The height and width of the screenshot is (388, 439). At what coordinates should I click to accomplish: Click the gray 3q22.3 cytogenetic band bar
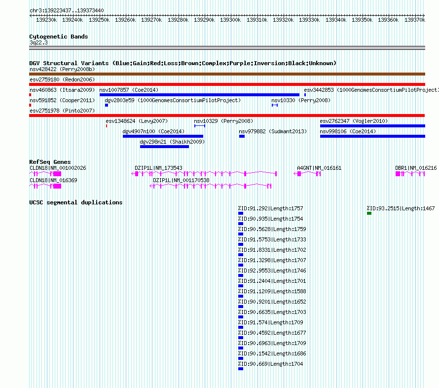coord(227,48)
